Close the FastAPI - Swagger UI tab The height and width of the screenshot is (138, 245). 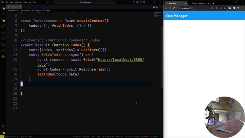[208, 3]
